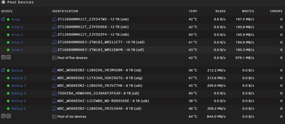Spin up the six-device Backup pool

tap(9, 116)
